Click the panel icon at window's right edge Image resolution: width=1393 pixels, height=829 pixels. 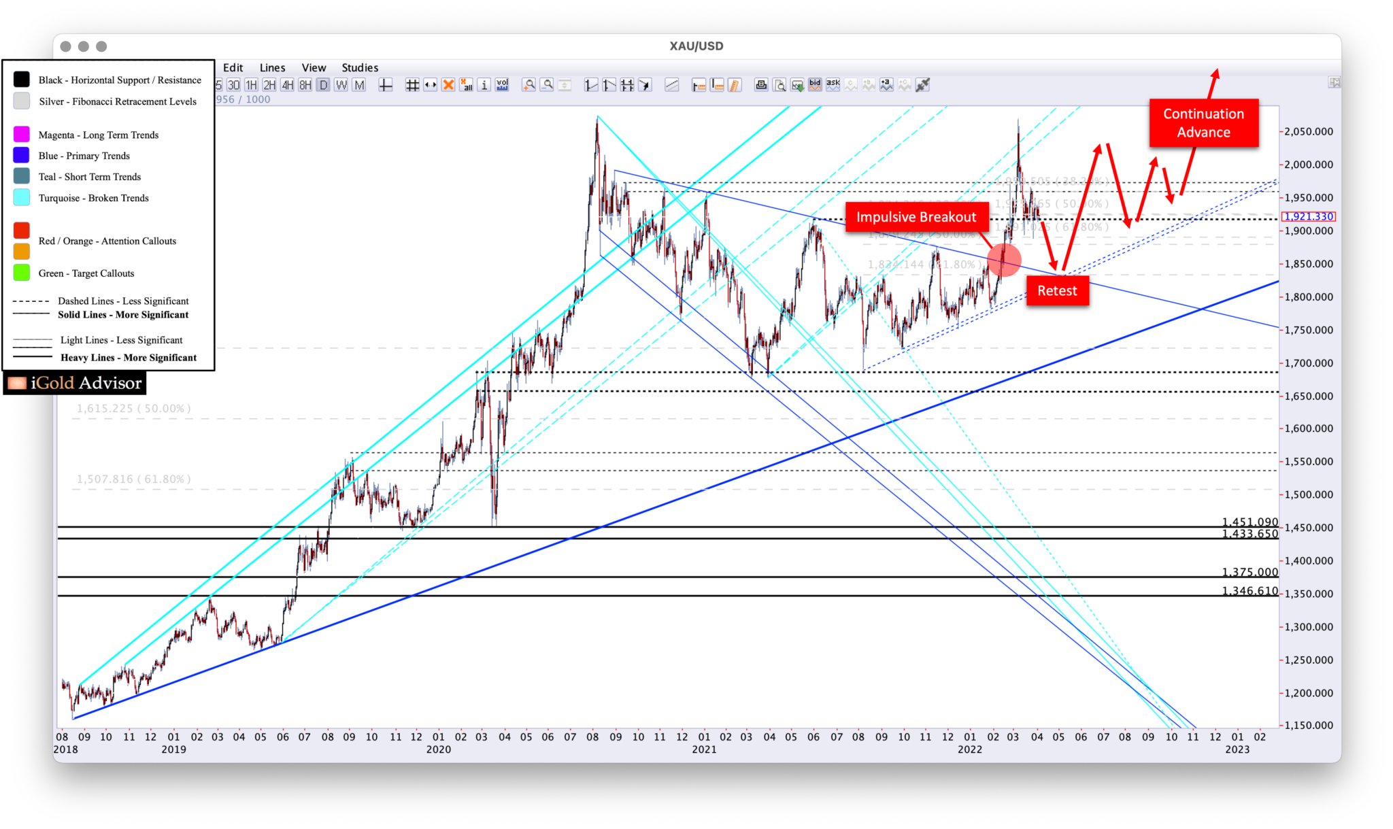[1335, 82]
